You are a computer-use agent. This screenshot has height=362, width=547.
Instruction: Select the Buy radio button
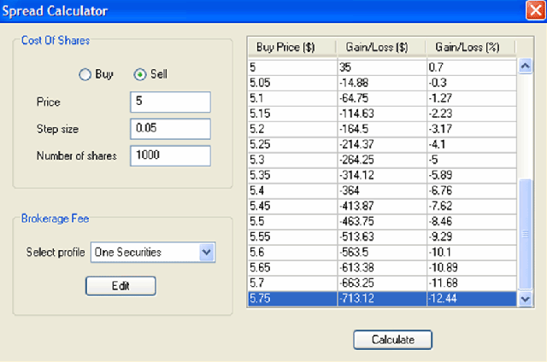pos(85,74)
